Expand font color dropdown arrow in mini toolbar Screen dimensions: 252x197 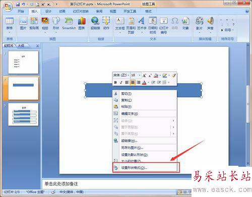pos(148,83)
